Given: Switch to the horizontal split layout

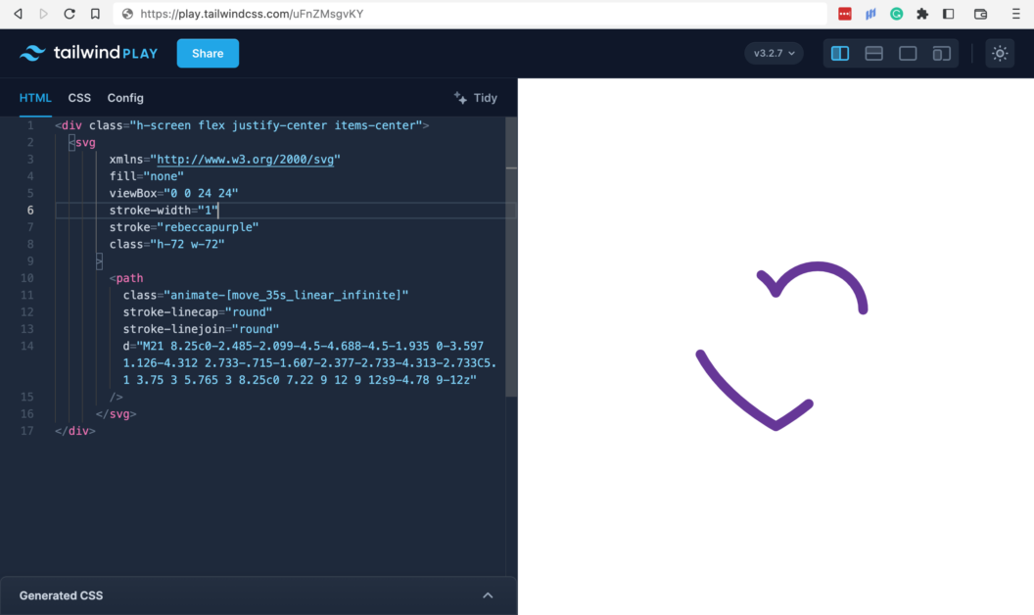Looking at the screenshot, I should (873, 53).
